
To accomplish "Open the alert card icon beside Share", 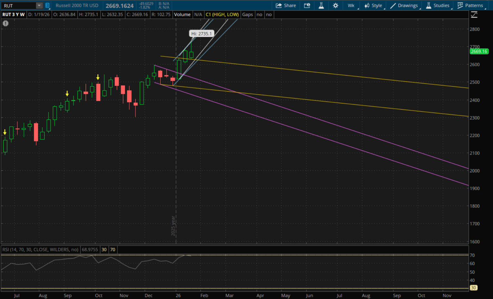I will coord(307,6).
